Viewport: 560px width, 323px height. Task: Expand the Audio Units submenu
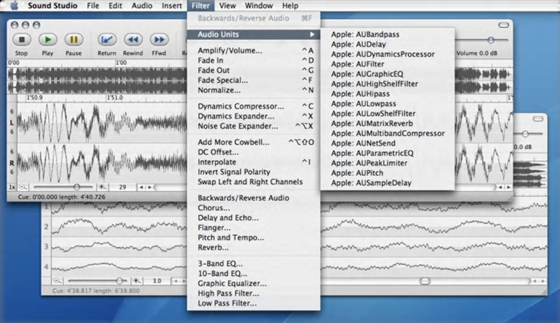click(x=254, y=34)
